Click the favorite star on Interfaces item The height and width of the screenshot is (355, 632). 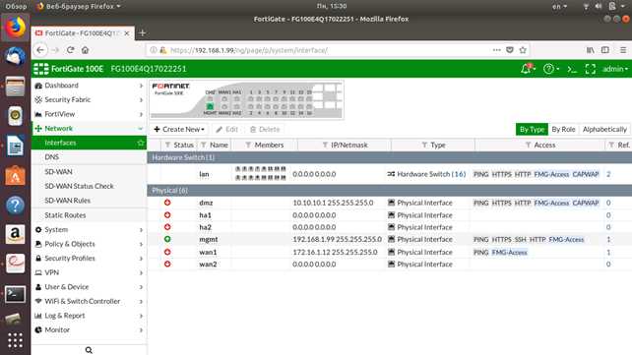point(140,143)
